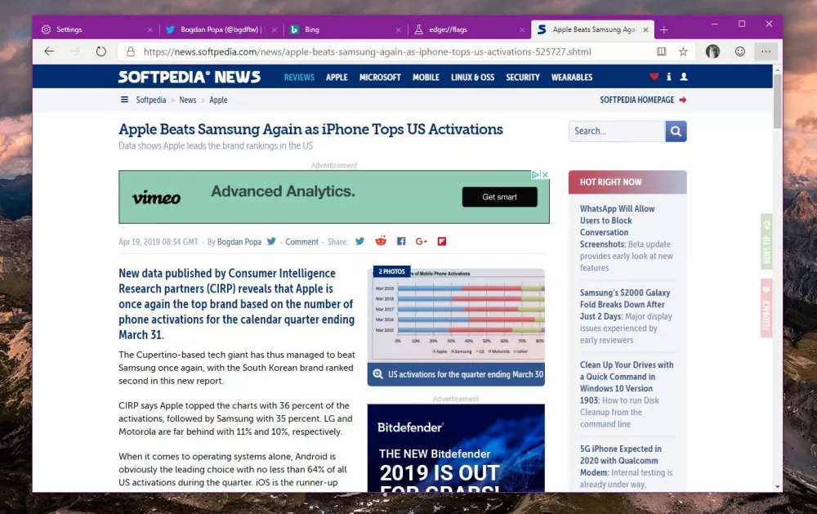Open the browser's three-dot settings menu
The height and width of the screenshot is (514, 817).
point(766,51)
